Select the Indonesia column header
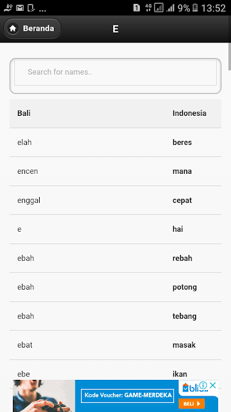Screen dimensions: 231x412 click(x=189, y=113)
